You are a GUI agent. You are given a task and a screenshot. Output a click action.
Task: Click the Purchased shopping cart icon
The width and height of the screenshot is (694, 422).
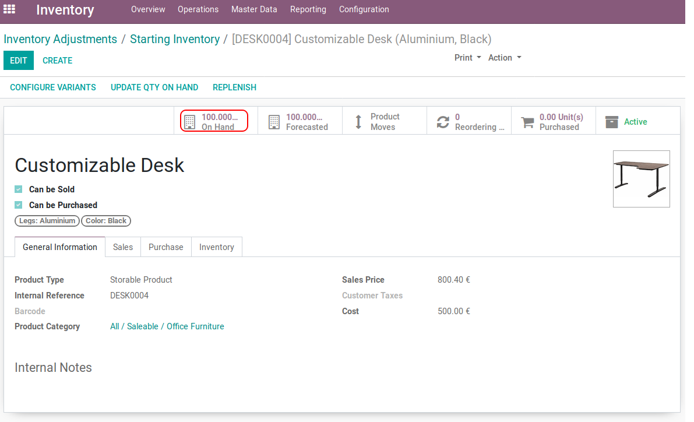527,122
